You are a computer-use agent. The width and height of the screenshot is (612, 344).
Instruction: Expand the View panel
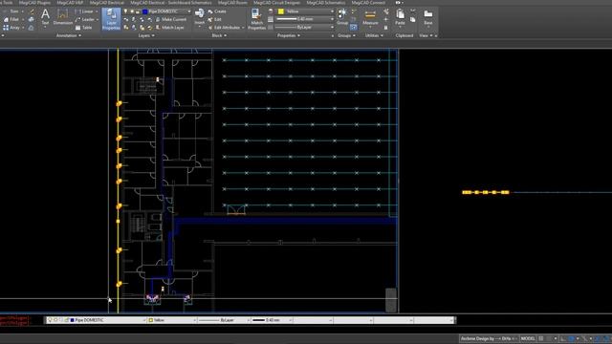point(426,35)
